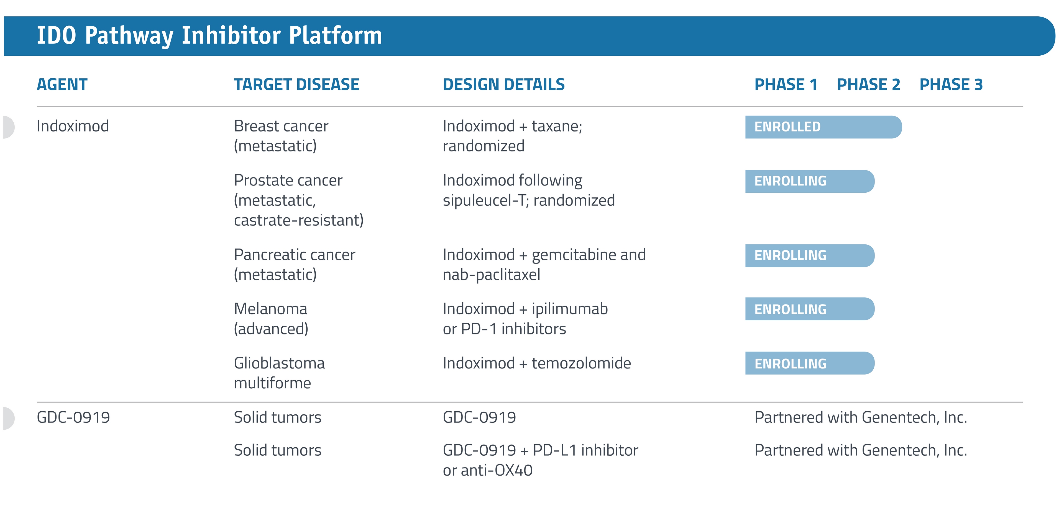Image resolution: width=1064 pixels, height=529 pixels.
Task: Select the ENROLLING bar in the pancreatic cancer row
Action: tap(809, 256)
